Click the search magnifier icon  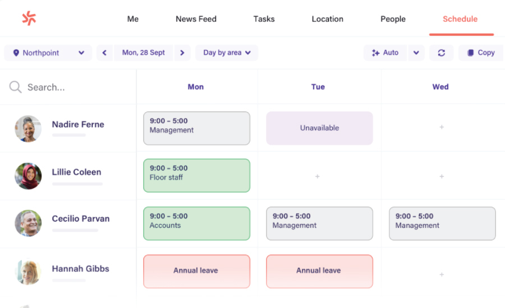pyautogui.click(x=16, y=87)
